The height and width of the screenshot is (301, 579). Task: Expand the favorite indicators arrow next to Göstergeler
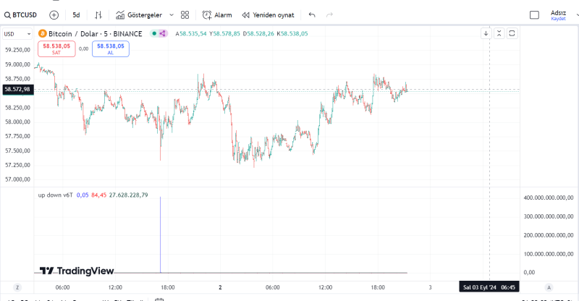(171, 14)
